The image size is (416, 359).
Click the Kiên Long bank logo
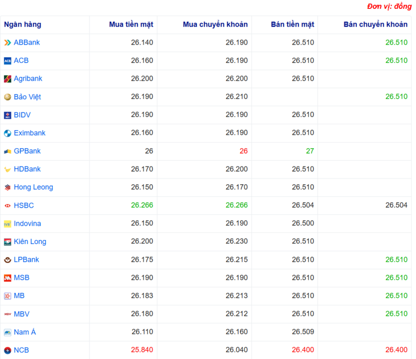click(x=7, y=241)
